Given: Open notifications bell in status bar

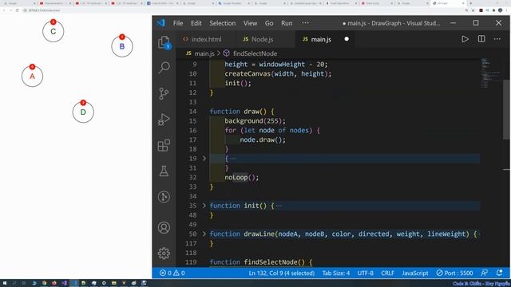Looking at the screenshot, I should 499,273.
